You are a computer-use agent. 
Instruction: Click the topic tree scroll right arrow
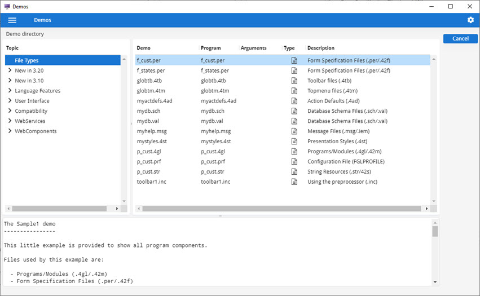point(117,209)
